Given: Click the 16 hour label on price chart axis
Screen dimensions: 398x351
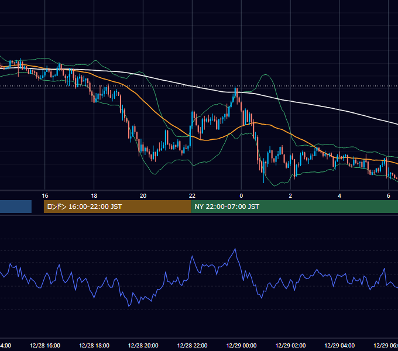Looking at the screenshot, I should point(45,196).
